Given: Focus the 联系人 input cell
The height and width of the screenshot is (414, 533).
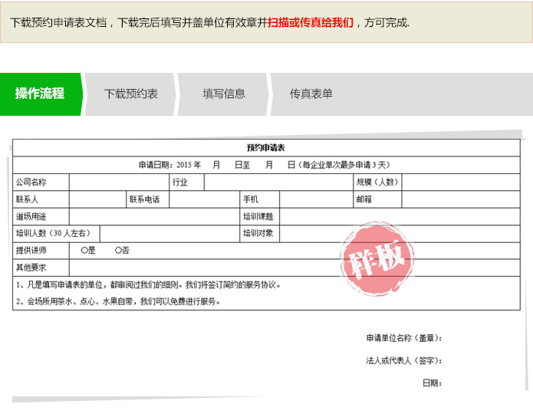Looking at the screenshot, I should (97, 199).
